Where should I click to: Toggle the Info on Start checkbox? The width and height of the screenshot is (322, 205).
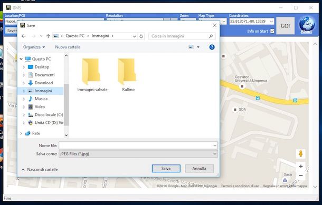pyautogui.click(x=272, y=31)
